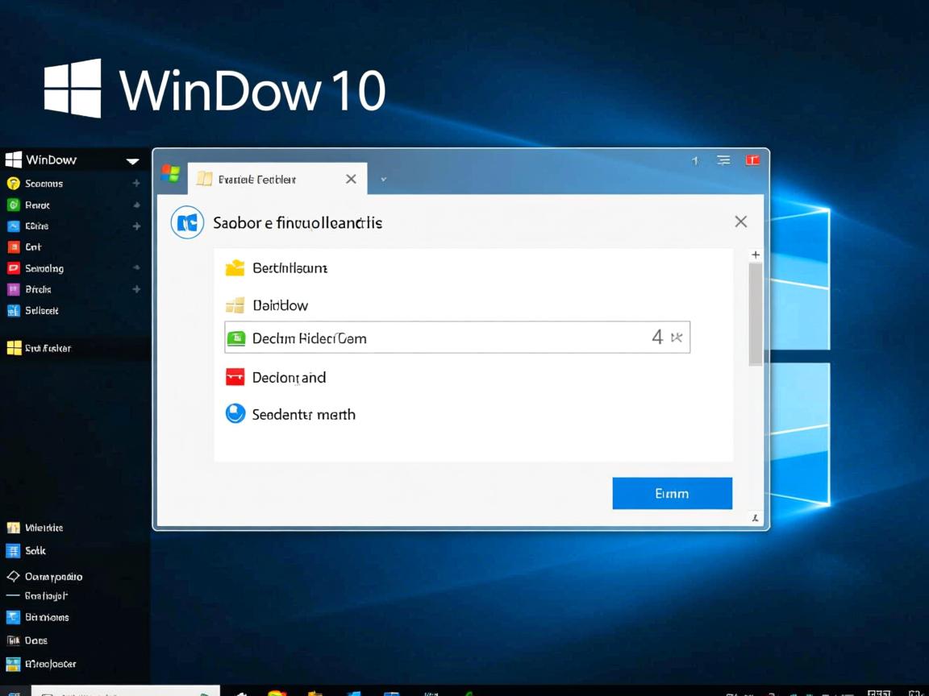Select the red 'Declont and' toolbox icon
Viewport: 929px width, 696px height.
coord(234,375)
